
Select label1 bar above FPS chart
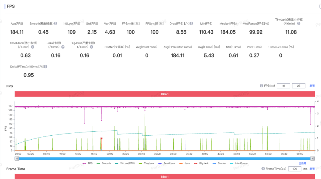pyautogui.click(x=164, y=94)
